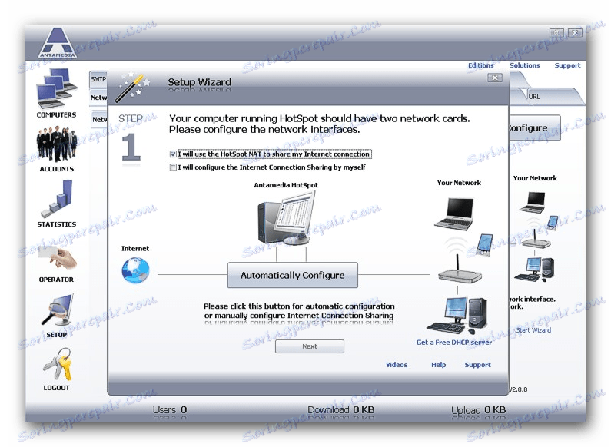Click the PDA phone icon in wizard
The image size is (611, 447).
(485, 244)
